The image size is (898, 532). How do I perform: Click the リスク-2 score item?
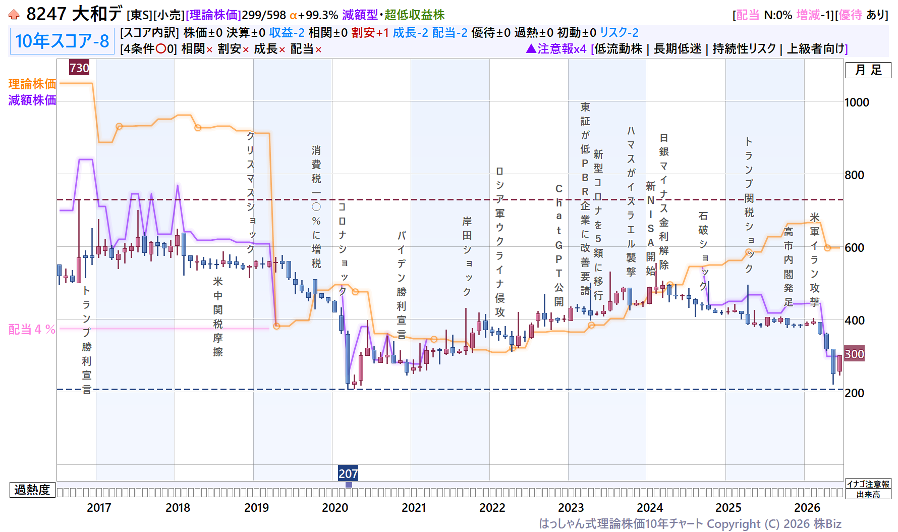coord(619,33)
